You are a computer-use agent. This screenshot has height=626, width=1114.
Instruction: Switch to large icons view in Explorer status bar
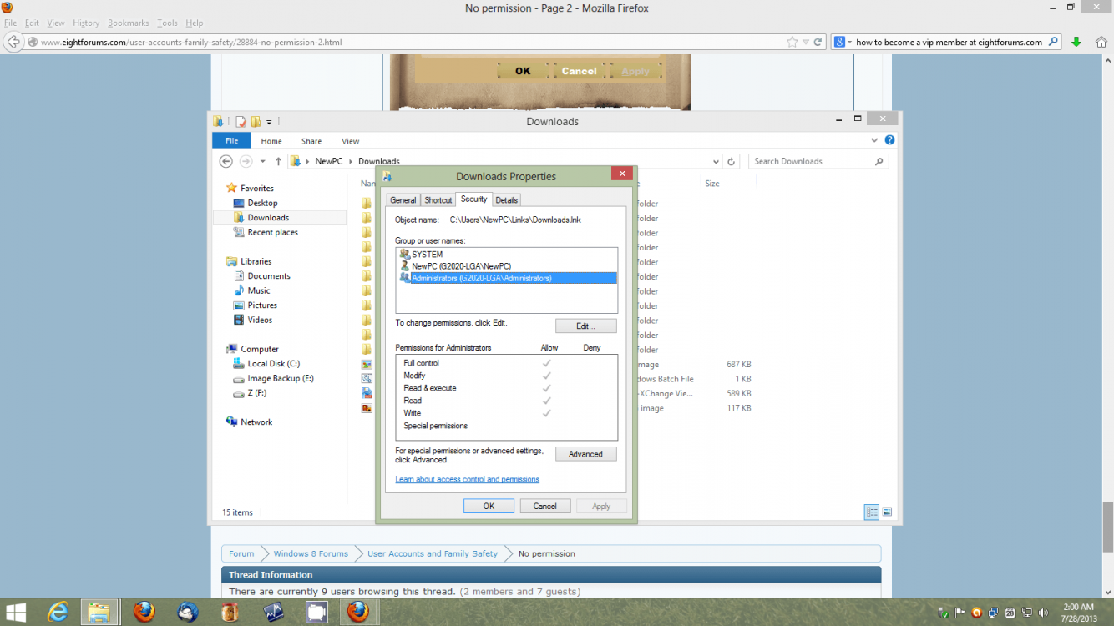pyautogui.click(x=887, y=512)
